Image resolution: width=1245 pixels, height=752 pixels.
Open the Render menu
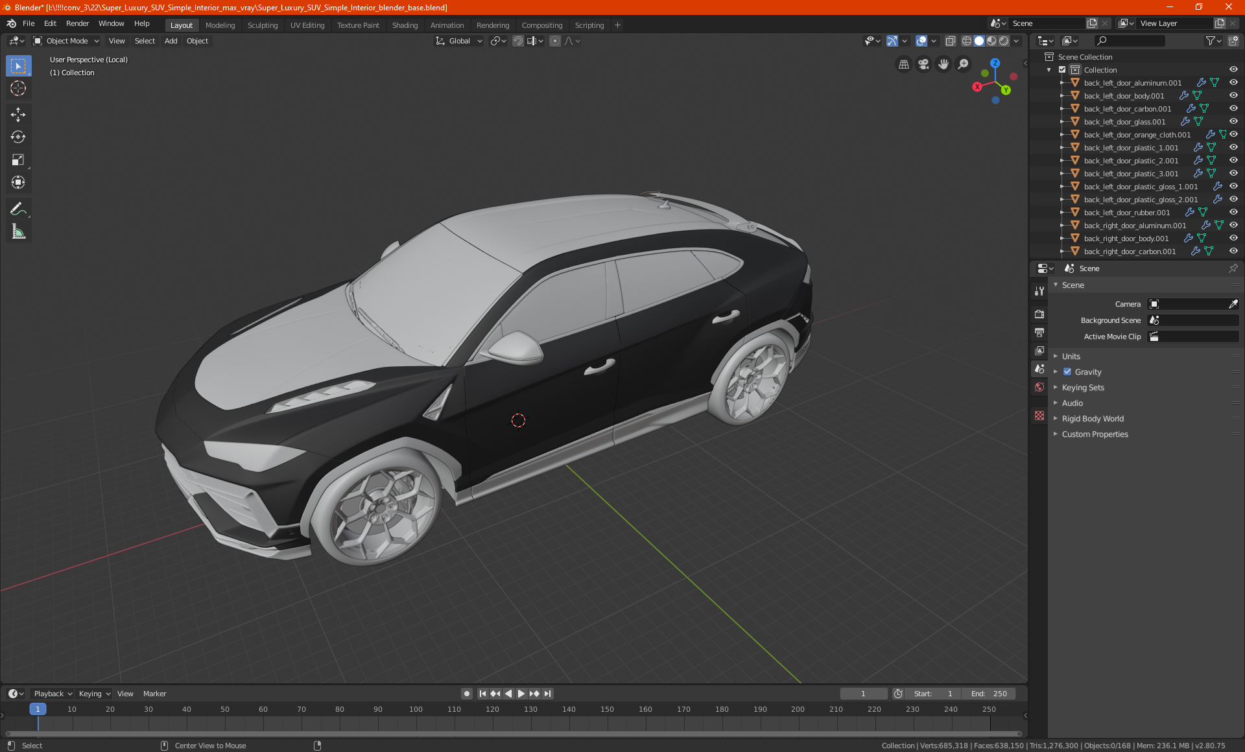[x=77, y=23]
